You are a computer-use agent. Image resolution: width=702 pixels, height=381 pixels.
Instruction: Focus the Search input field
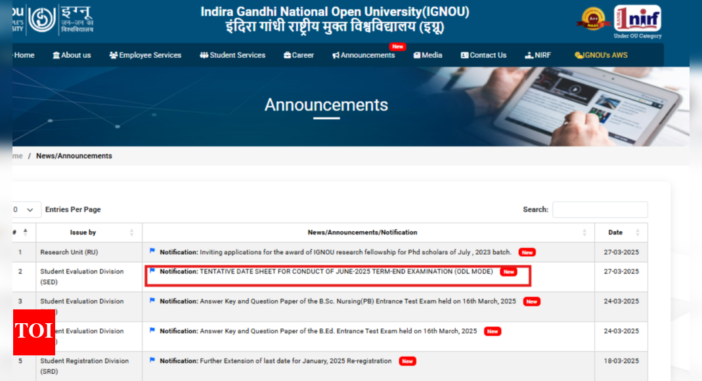(x=600, y=210)
